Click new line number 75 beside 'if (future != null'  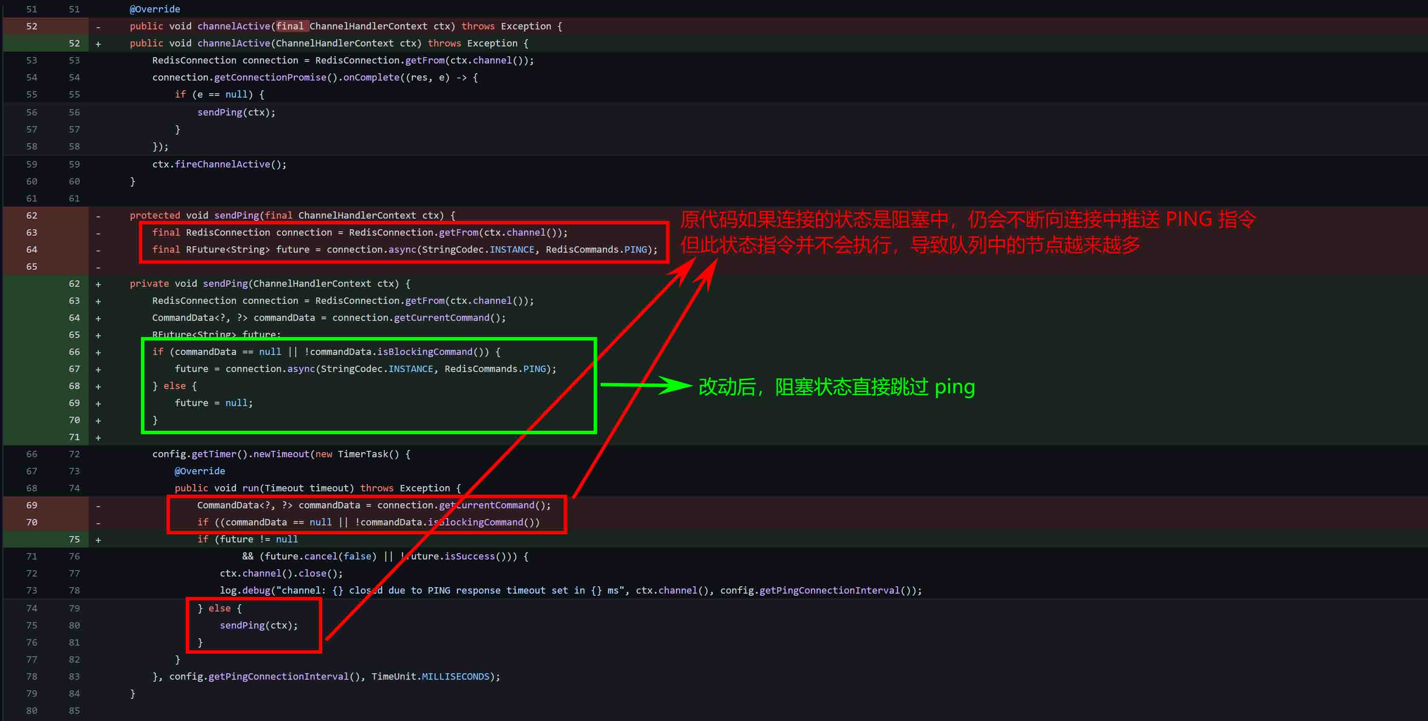[x=74, y=539]
